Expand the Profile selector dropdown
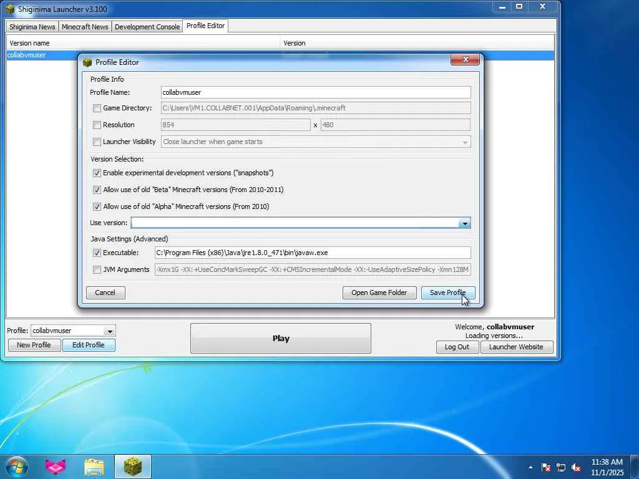This screenshot has height=479, width=639. coord(110,331)
